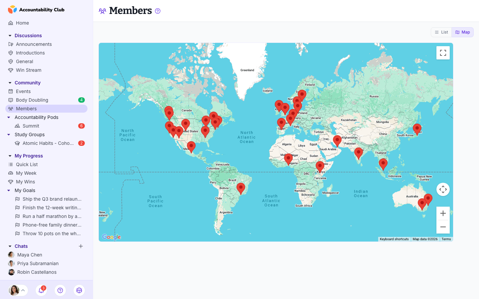This screenshot has height=299, width=479.
Task: Collapse the My Progress section
Action: pos(10,156)
